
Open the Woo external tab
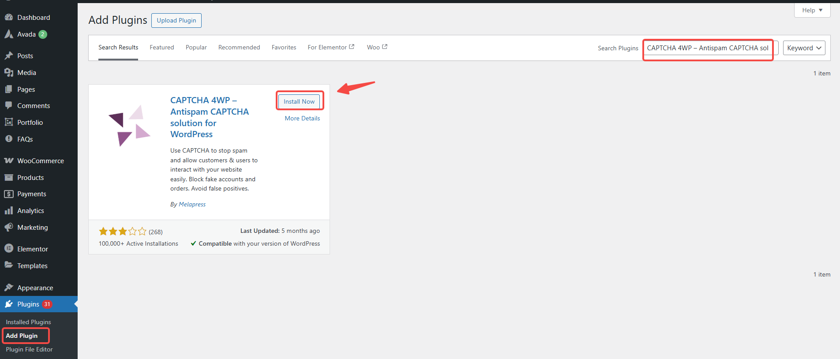click(377, 47)
